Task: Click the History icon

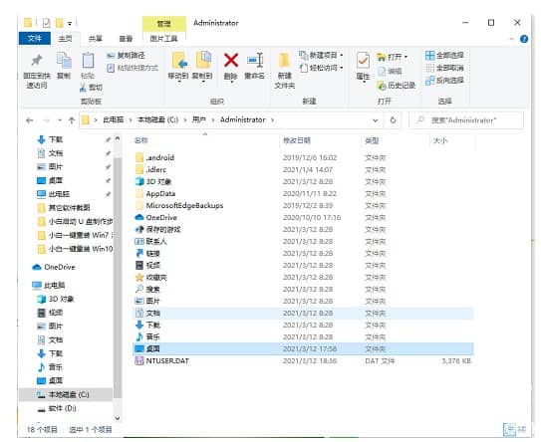Action: 382,86
